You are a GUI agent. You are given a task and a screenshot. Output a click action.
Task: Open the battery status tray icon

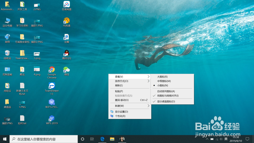[x=212, y=139]
